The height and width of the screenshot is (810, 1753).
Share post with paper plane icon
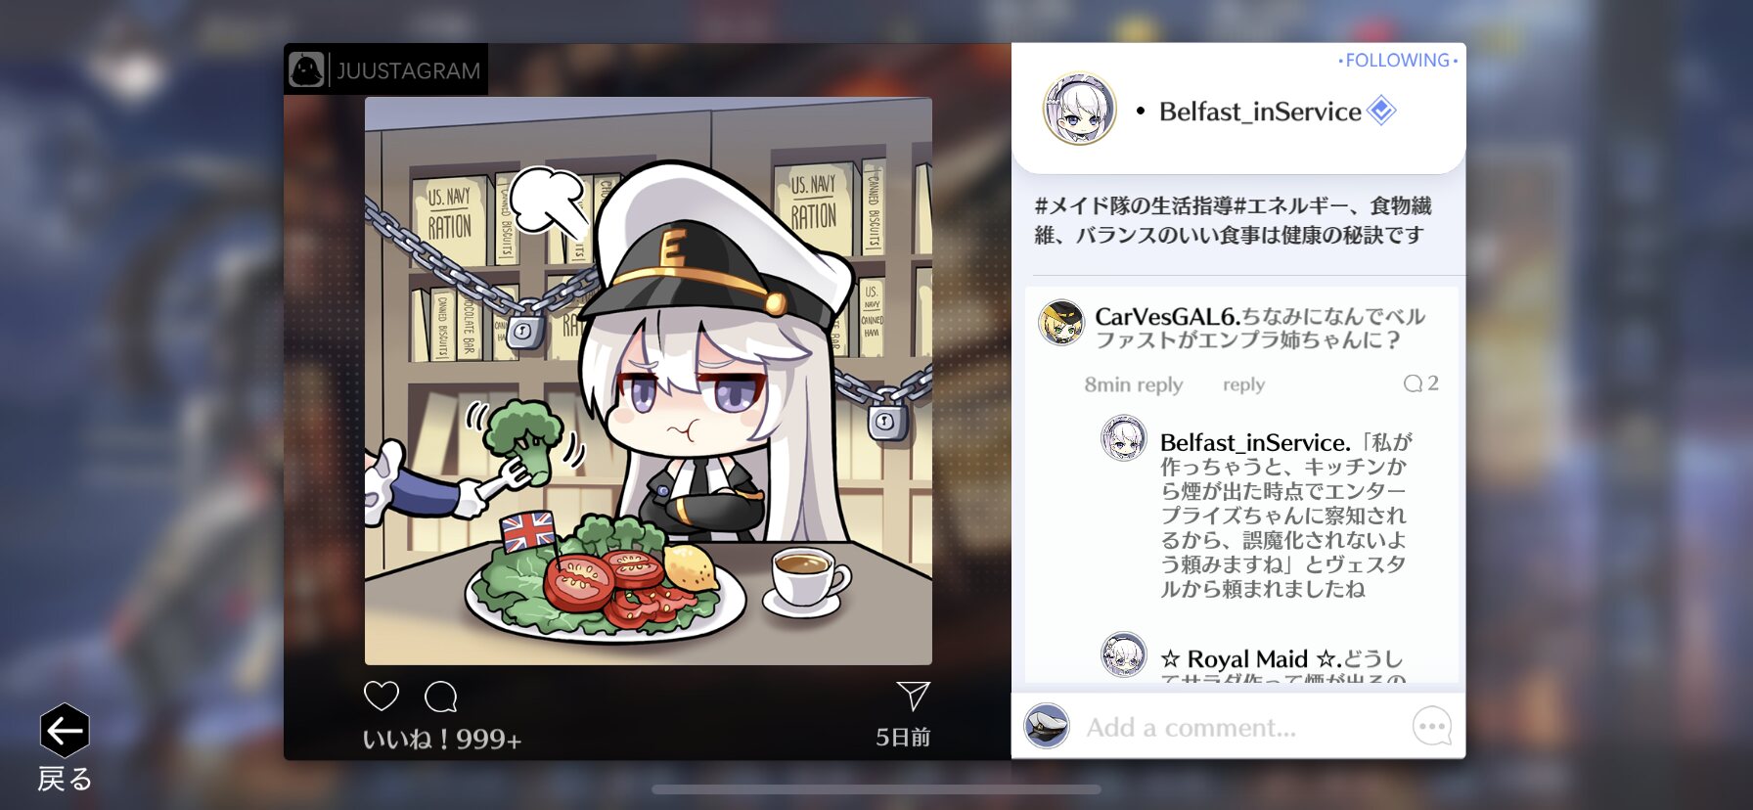(913, 696)
